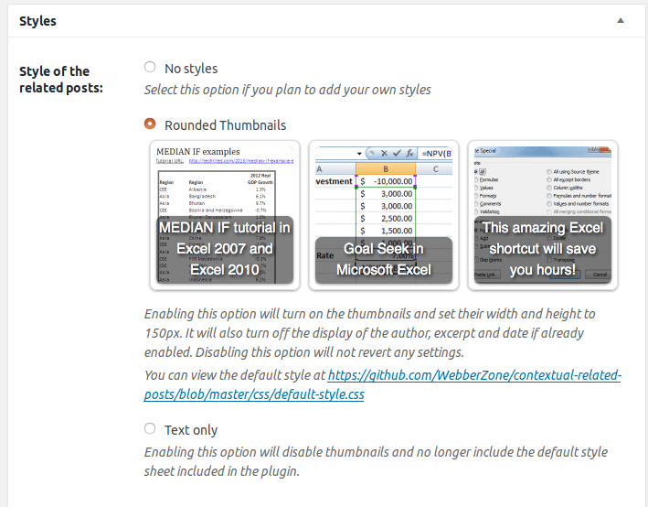Viewport: 648px width, 507px height.
Task: Click 'Enabling this option will disable thumbnails' description
Action: pyautogui.click(x=376, y=461)
